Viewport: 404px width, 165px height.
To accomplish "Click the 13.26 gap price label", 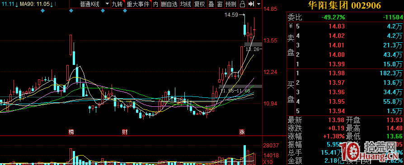I will 252,49.
